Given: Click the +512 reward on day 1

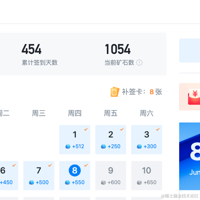Looking at the screenshot, I should [78, 147].
